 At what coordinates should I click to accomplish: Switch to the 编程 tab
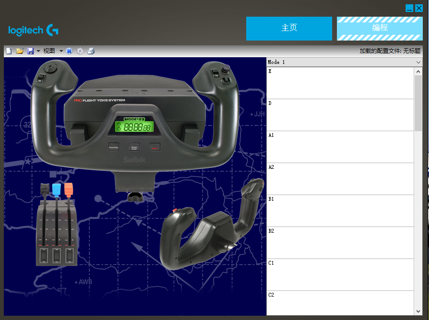click(379, 29)
